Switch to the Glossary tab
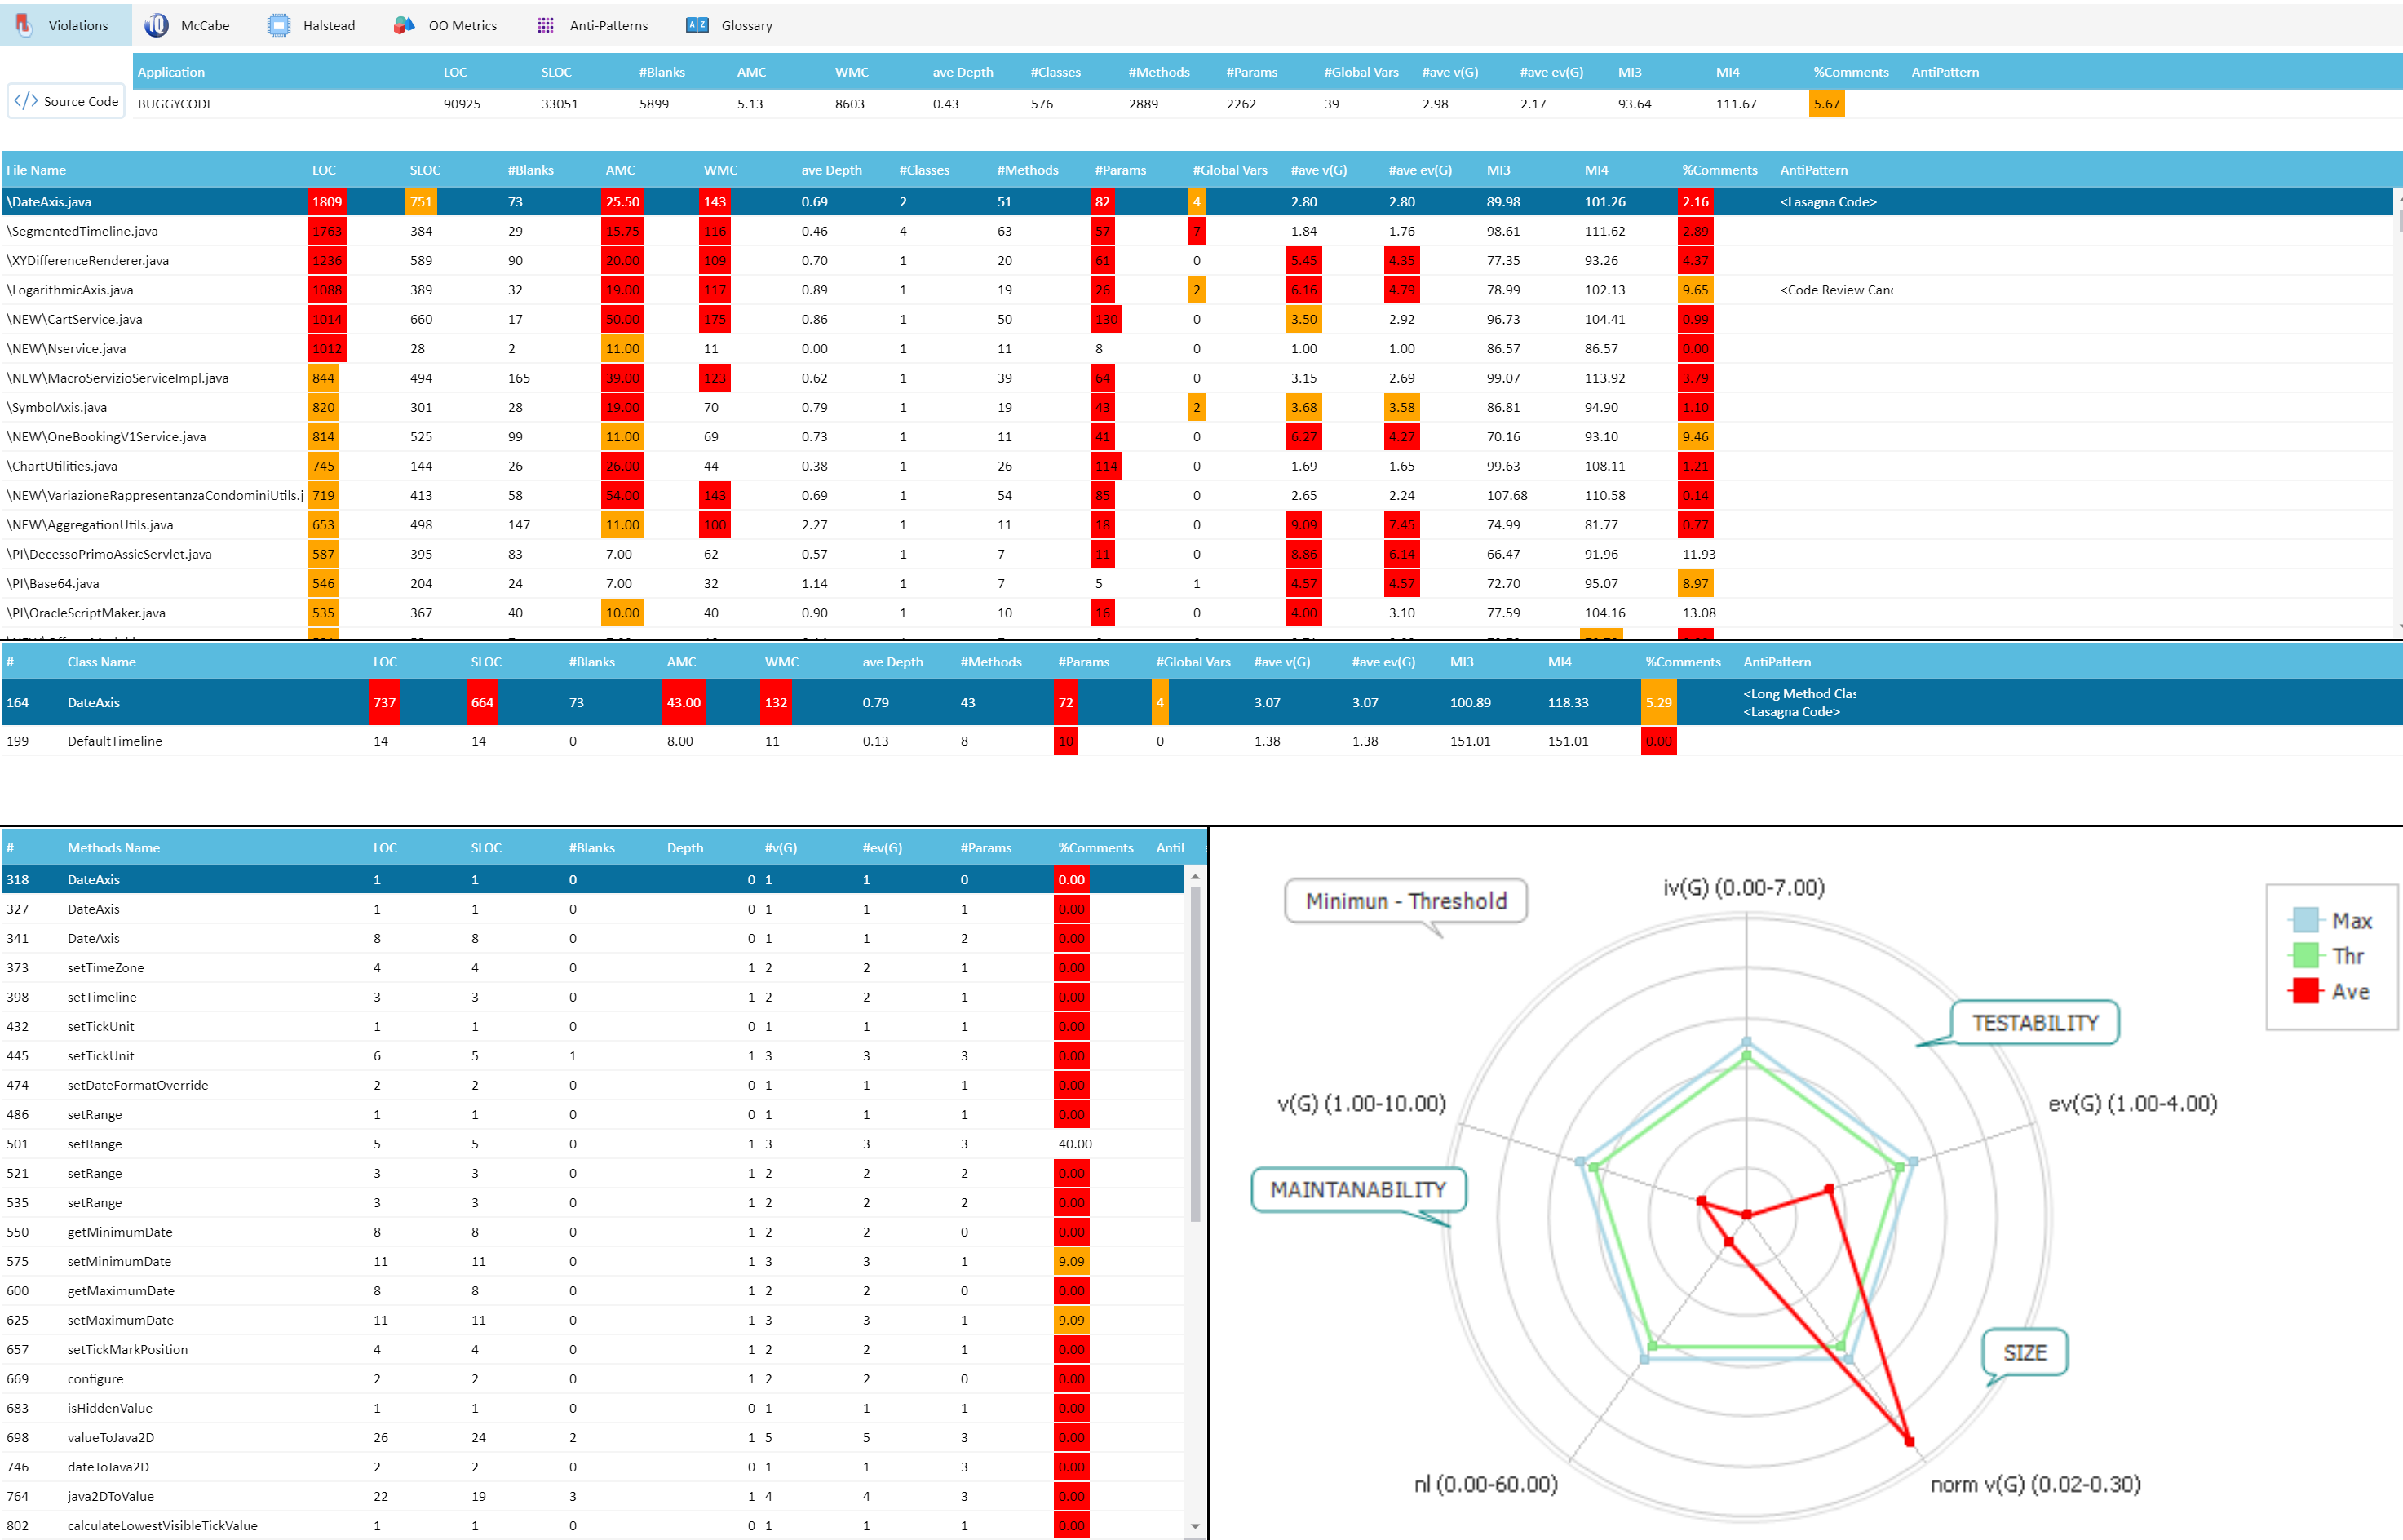 click(746, 25)
